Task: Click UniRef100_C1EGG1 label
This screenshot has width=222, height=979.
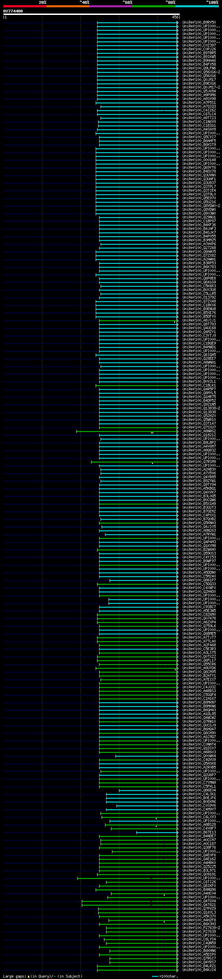Action: (x=199, y=125)
